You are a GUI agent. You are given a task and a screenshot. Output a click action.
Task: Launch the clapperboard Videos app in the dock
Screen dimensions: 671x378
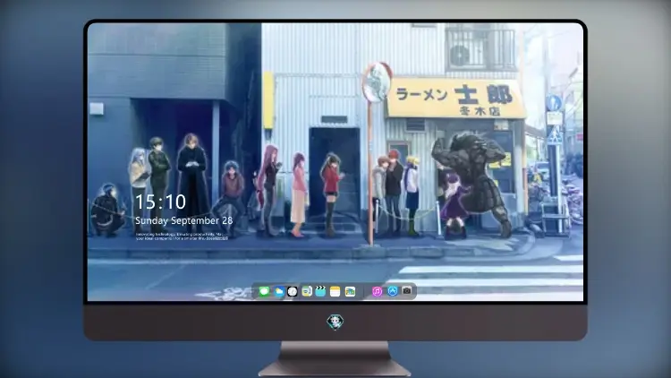point(320,292)
